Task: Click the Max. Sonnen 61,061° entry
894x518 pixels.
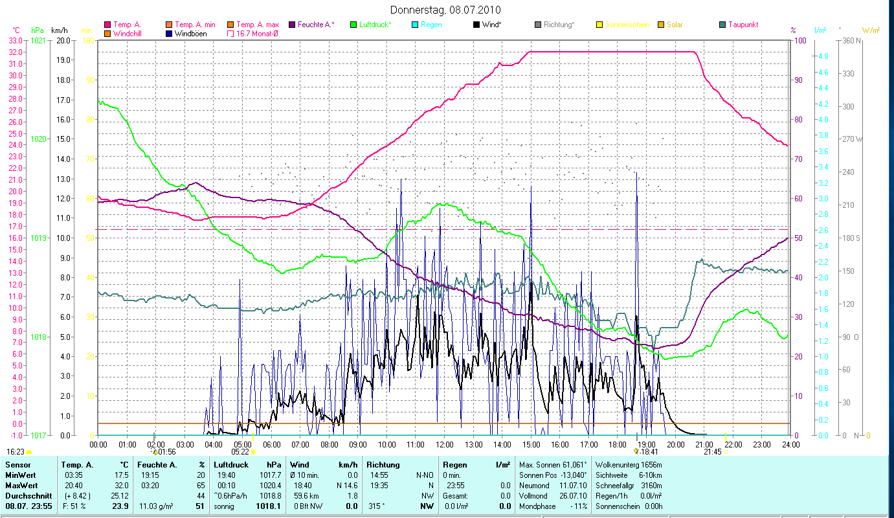Action: click(x=554, y=465)
